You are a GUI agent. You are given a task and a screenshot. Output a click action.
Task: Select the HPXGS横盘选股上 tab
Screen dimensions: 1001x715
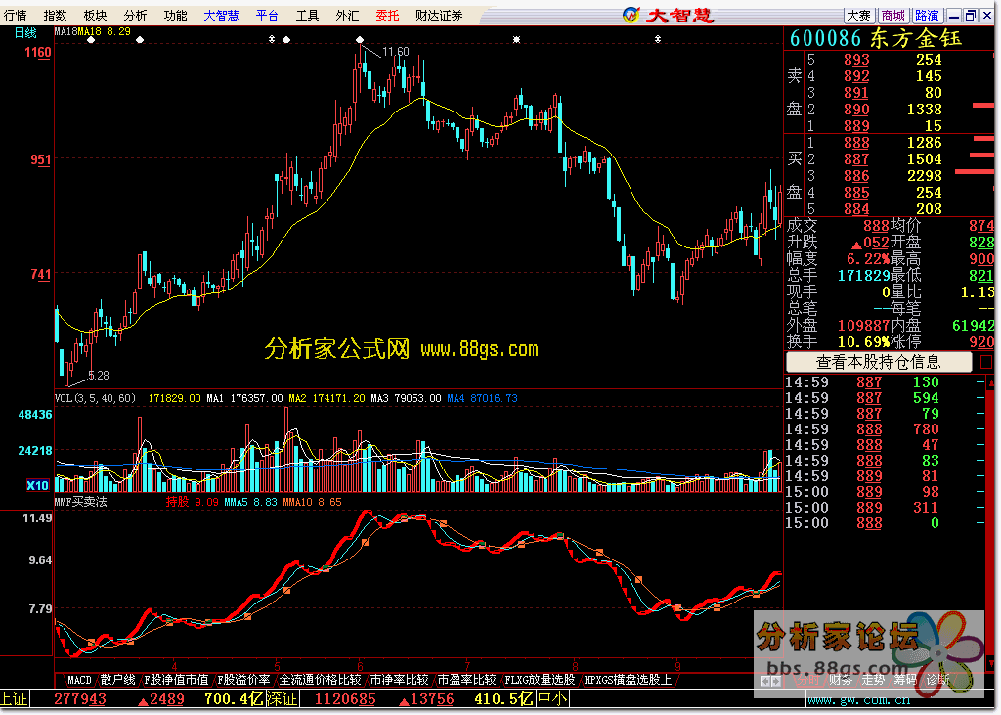[x=628, y=680]
